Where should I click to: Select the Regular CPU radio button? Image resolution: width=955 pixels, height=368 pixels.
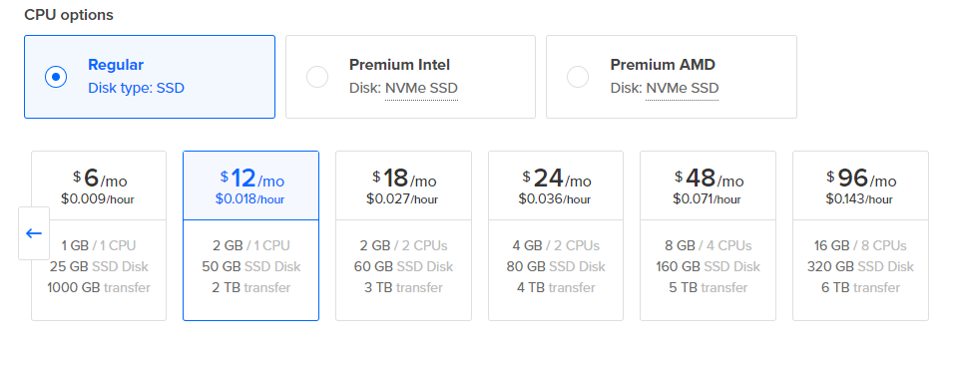click(x=56, y=77)
